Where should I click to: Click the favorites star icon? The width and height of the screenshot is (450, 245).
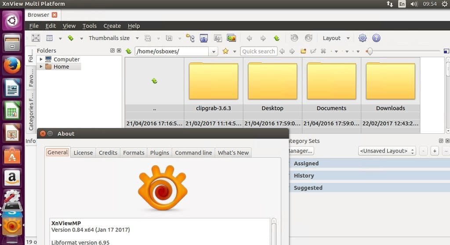tap(225, 51)
